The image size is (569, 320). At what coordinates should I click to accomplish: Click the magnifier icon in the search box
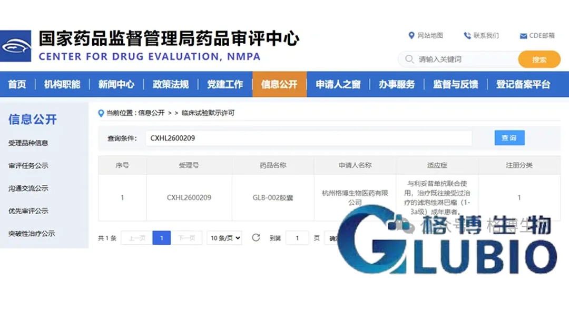coord(408,59)
